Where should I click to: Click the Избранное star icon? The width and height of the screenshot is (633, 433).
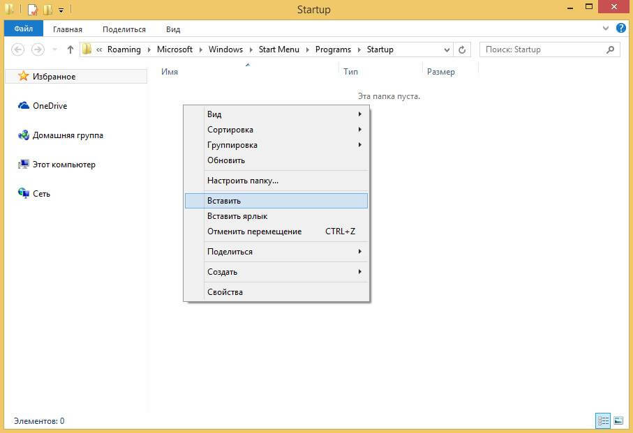coord(23,77)
